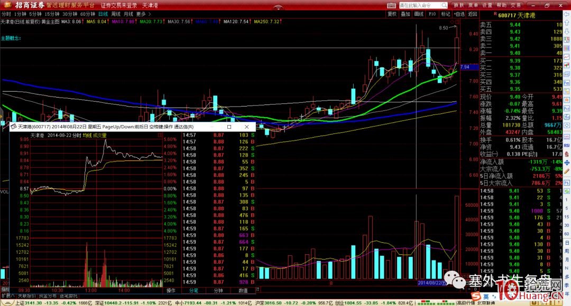The image size is (571, 306).
Task: Toggle 均线 average line in popup chart
Action: 87,135
